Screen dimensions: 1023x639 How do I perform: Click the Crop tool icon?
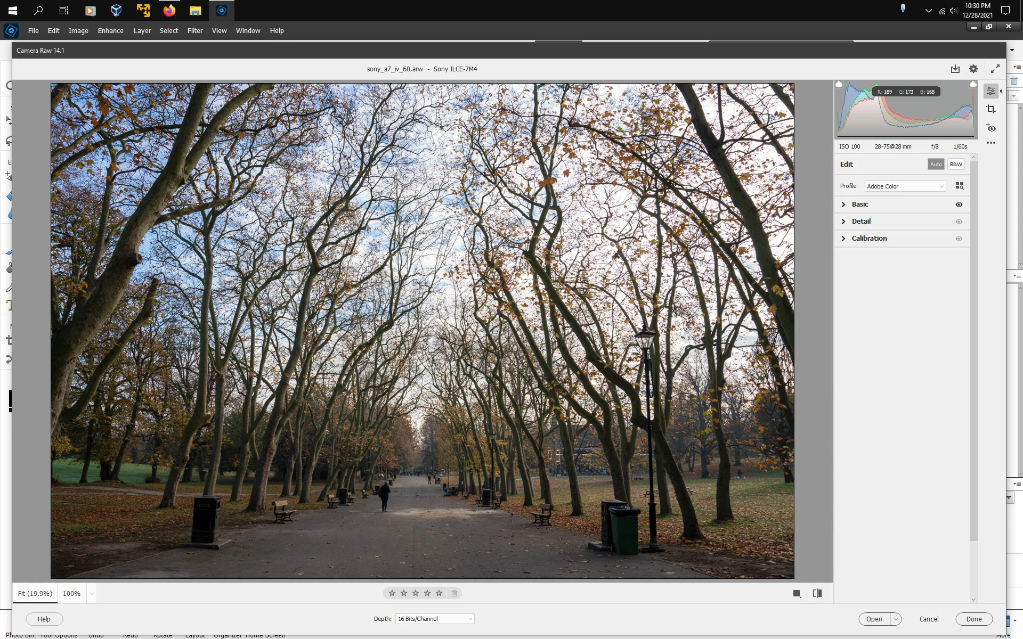click(x=990, y=109)
